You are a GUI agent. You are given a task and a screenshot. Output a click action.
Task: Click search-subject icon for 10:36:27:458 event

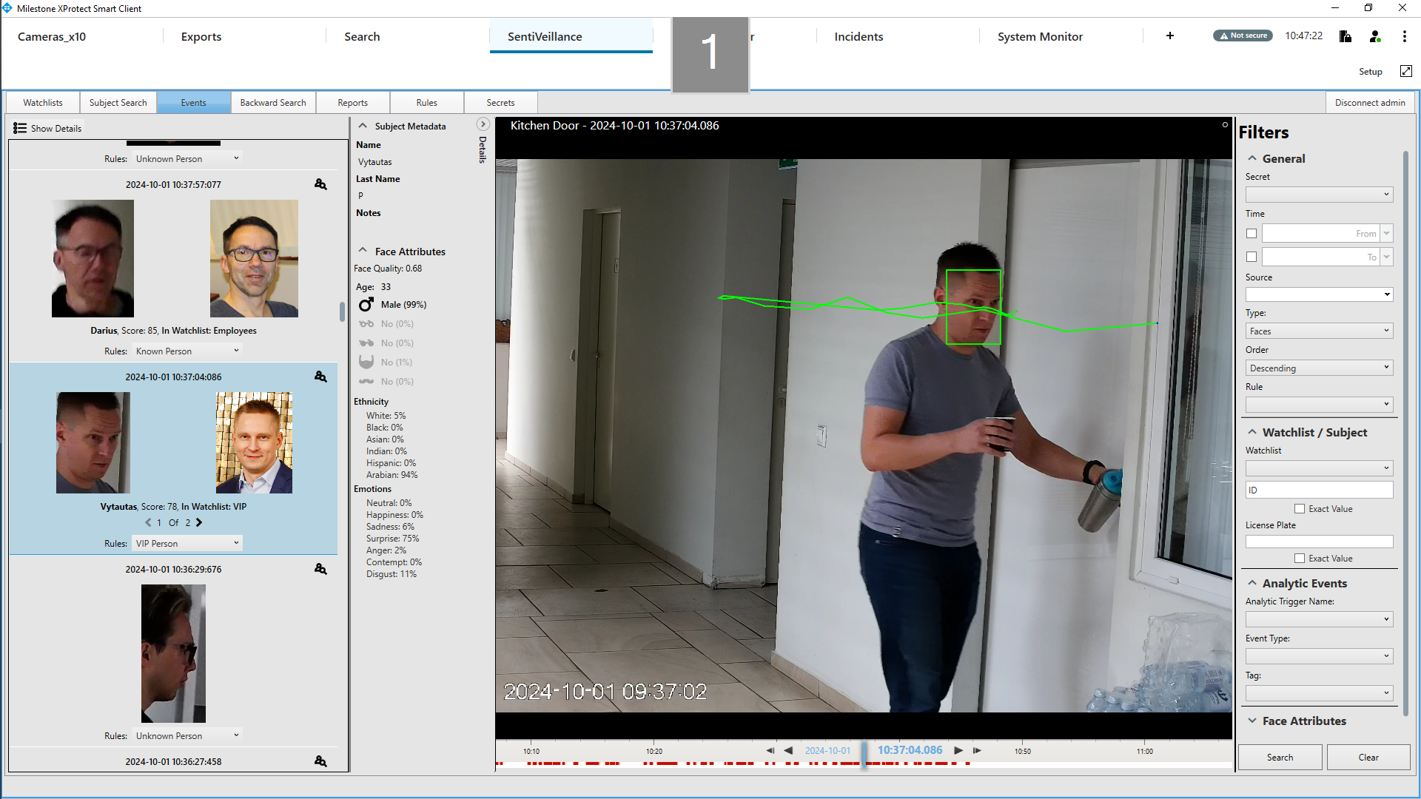320,761
